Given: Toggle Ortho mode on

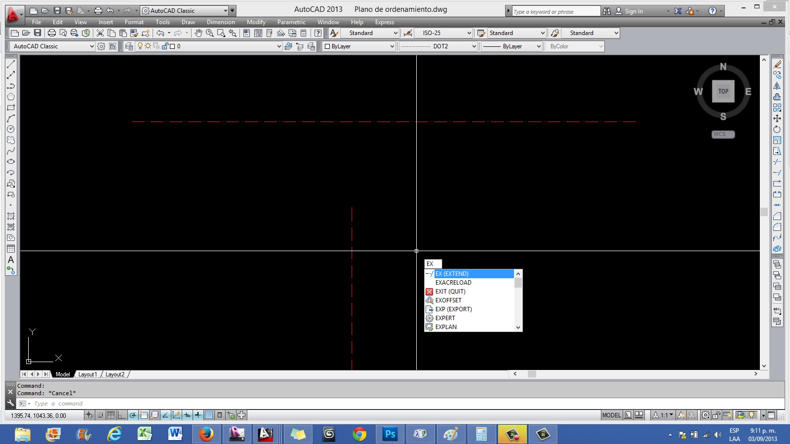Looking at the screenshot, I should 121,415.
